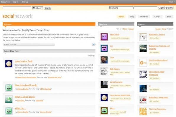176x117 pixels.
Task: Go to the Home tab
Action: tap(121, 17)
